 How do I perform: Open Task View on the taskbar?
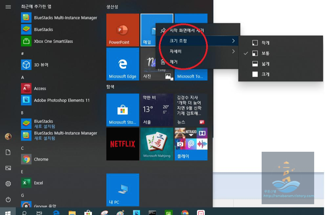[39, 212]
